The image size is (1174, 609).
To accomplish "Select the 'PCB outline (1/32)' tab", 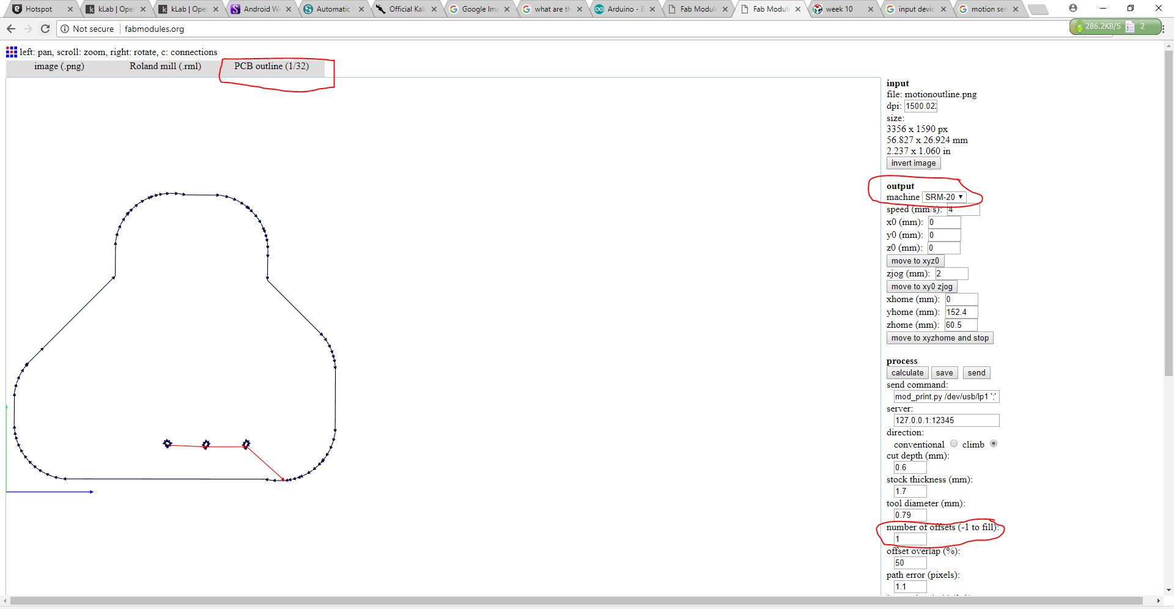I will [271, 66].
